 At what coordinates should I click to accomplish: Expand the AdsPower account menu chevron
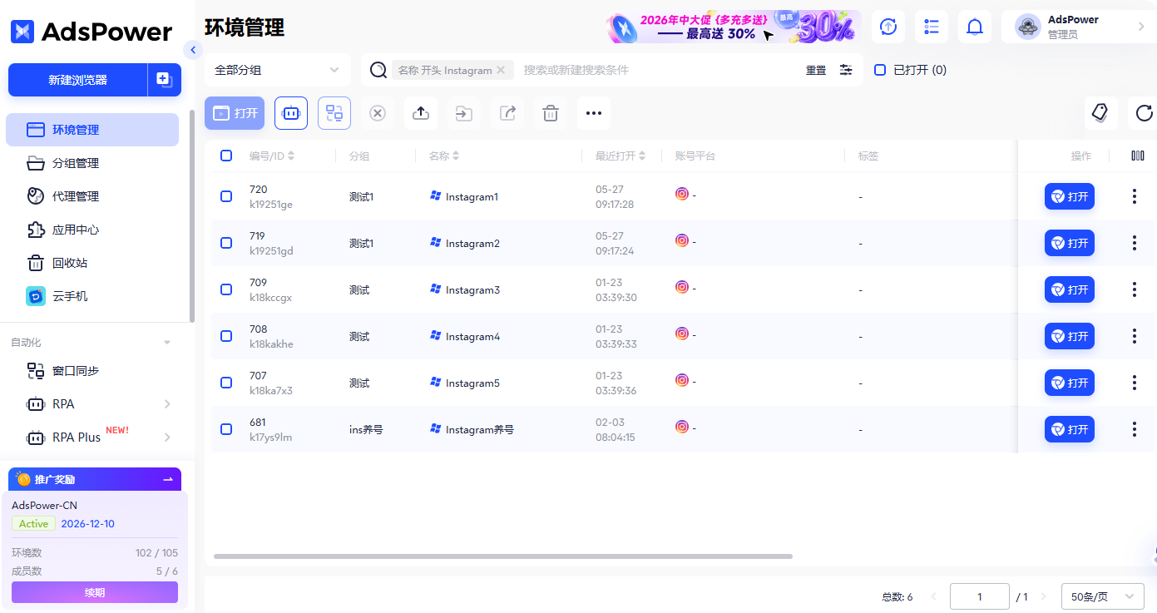(1141, 27)
